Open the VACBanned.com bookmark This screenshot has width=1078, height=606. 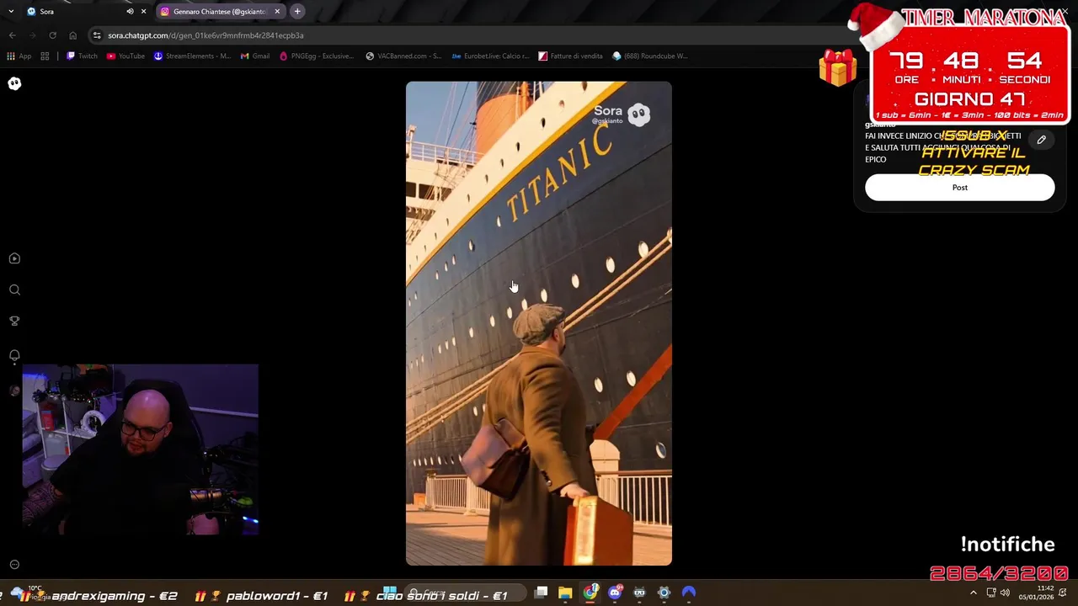403,56
